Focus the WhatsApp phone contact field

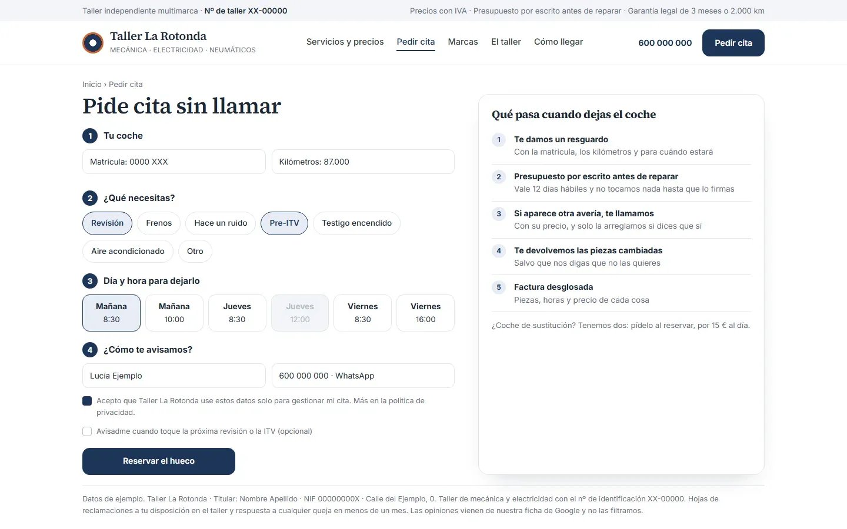click(363, 376)
